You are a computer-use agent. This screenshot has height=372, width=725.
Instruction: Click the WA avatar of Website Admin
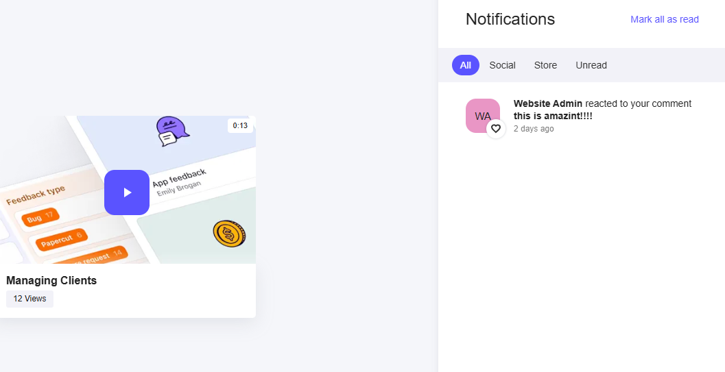(x=482, y=115)
